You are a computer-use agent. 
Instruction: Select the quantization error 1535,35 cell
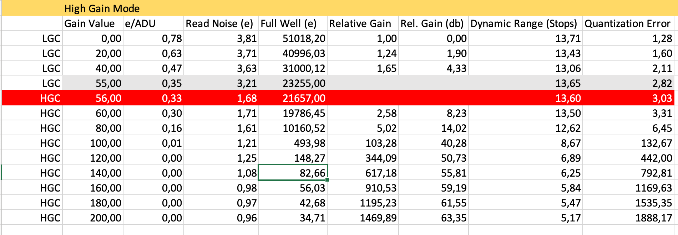pos(629,203)
